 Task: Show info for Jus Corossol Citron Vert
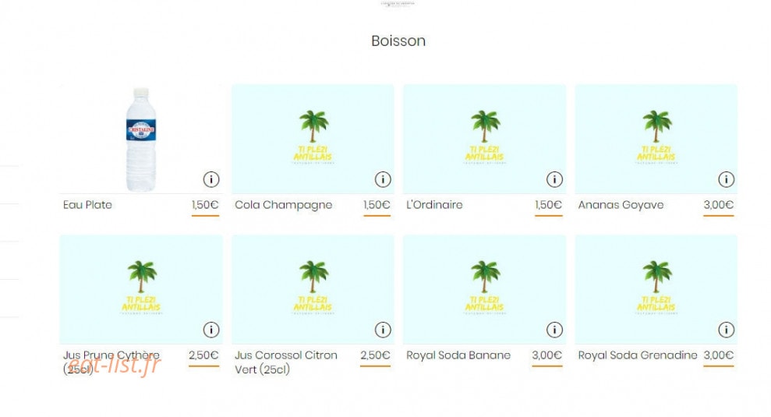(x=383, y=330)
